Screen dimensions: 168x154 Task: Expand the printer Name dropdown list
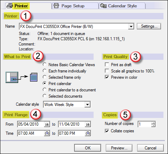131,27
